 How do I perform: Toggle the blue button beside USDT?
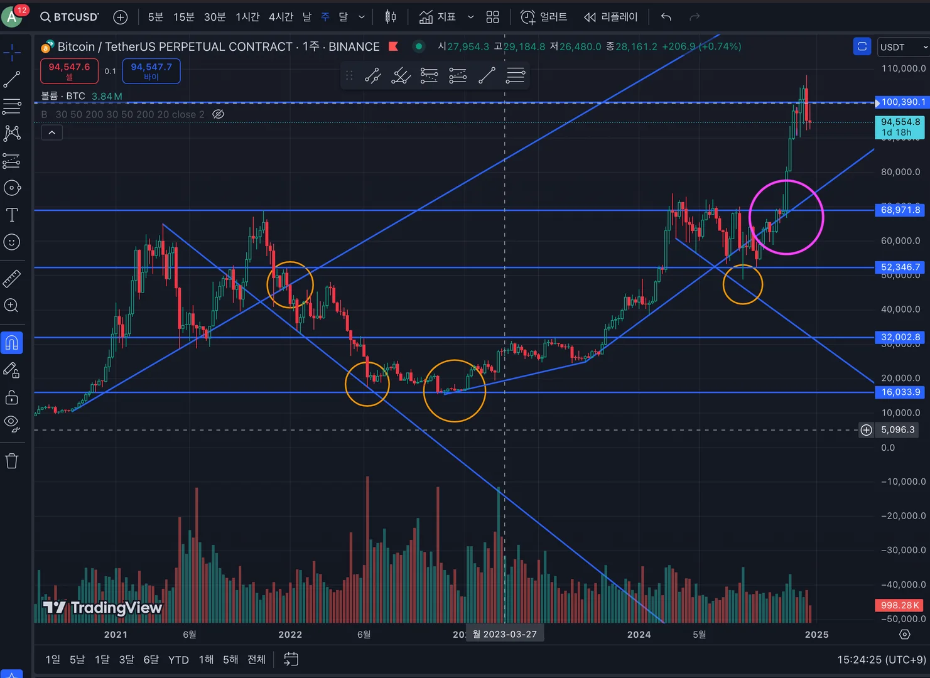point(862,46)
